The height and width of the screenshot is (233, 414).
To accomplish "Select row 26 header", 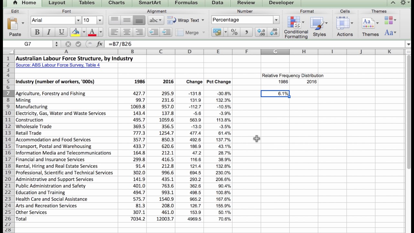I will click(8, 219).
